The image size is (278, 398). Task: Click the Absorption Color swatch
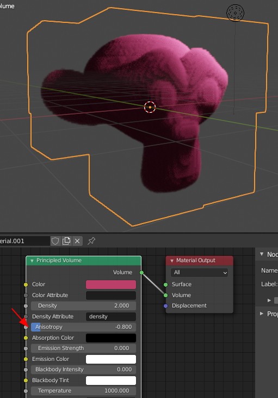pos(111,338)
